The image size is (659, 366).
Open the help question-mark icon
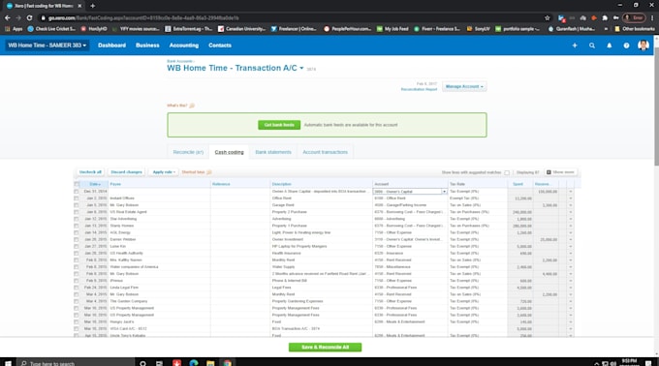coord(626,46)
